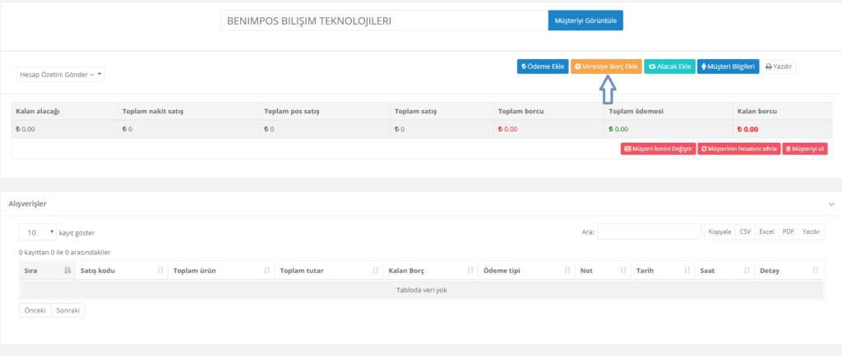
Task: Click the Toplam nakit satış header
Action: (x=188, y=112)
